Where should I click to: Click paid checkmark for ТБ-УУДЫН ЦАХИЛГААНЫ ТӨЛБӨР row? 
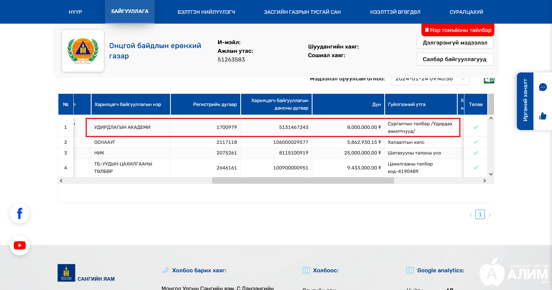(x=476, y=167)
